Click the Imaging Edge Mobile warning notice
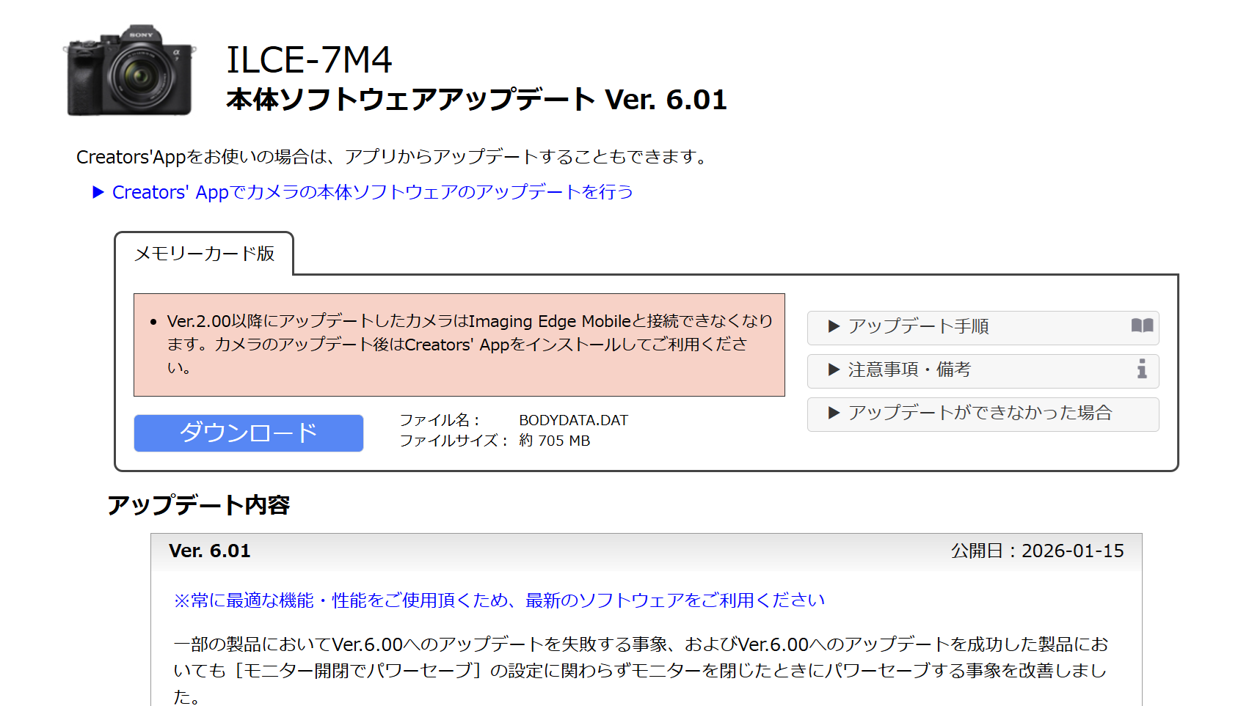This screenshot has width=1249, height=706. pos(459,345)
